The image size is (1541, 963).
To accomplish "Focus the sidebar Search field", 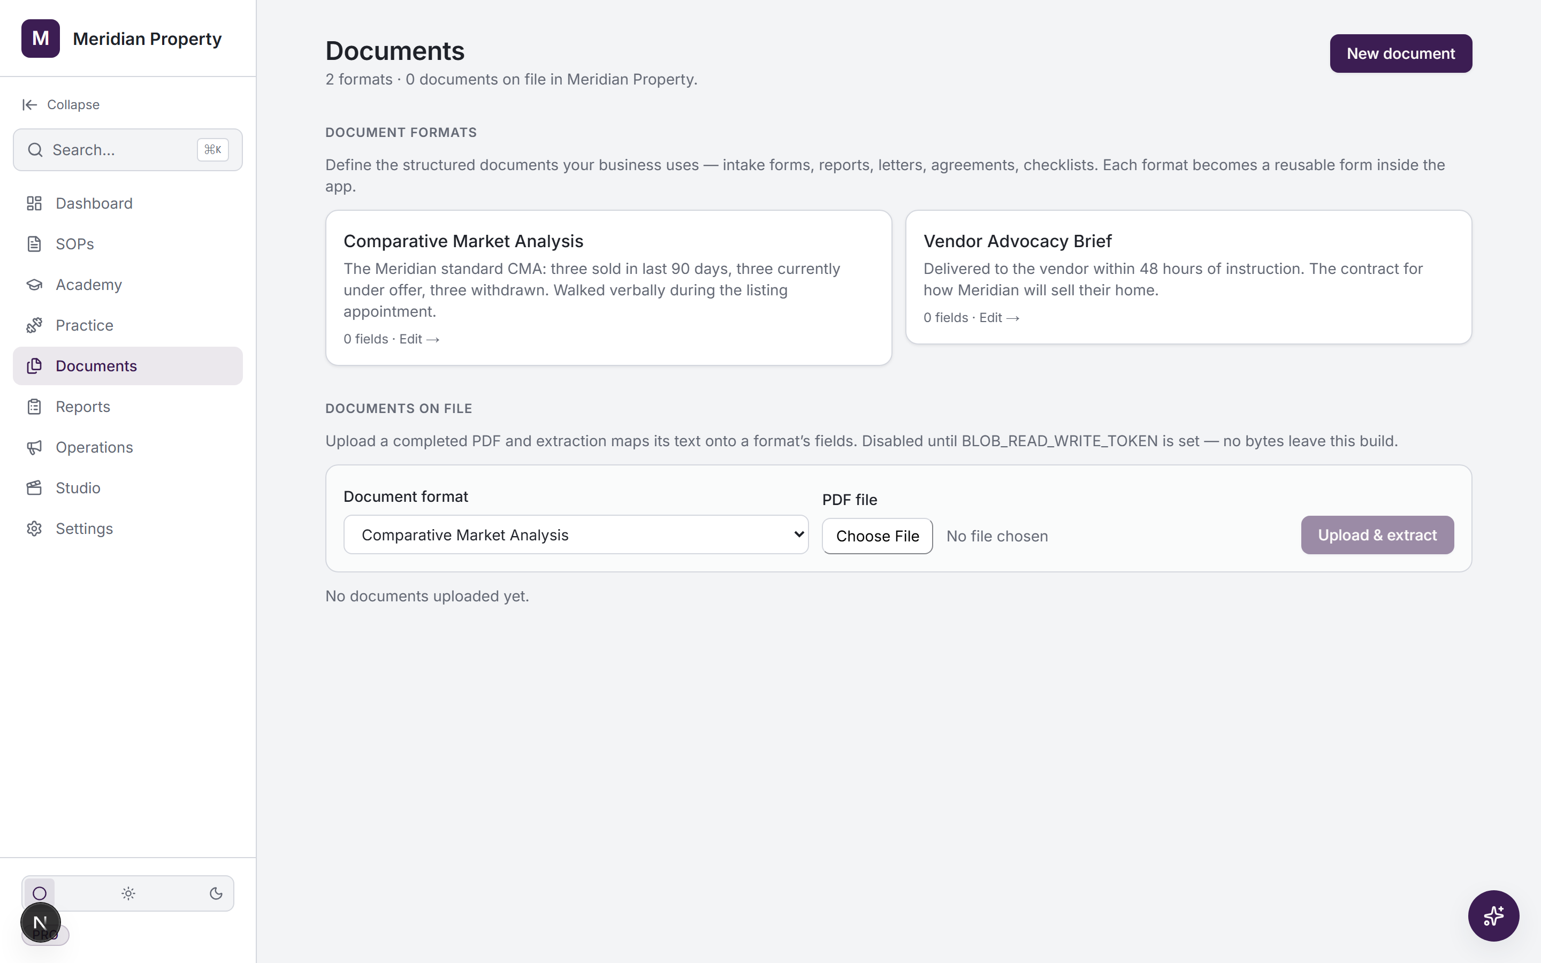I will [127, 150].
